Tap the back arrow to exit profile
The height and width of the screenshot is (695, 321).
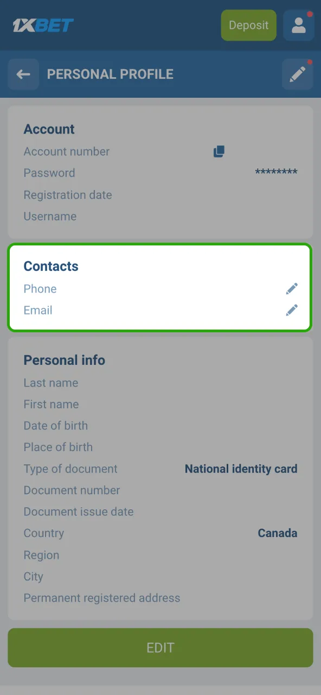point(23,74)
